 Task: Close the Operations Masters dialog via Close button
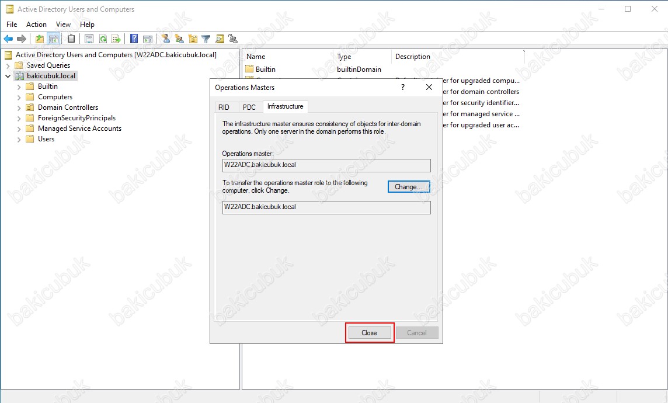click(370, 333)
